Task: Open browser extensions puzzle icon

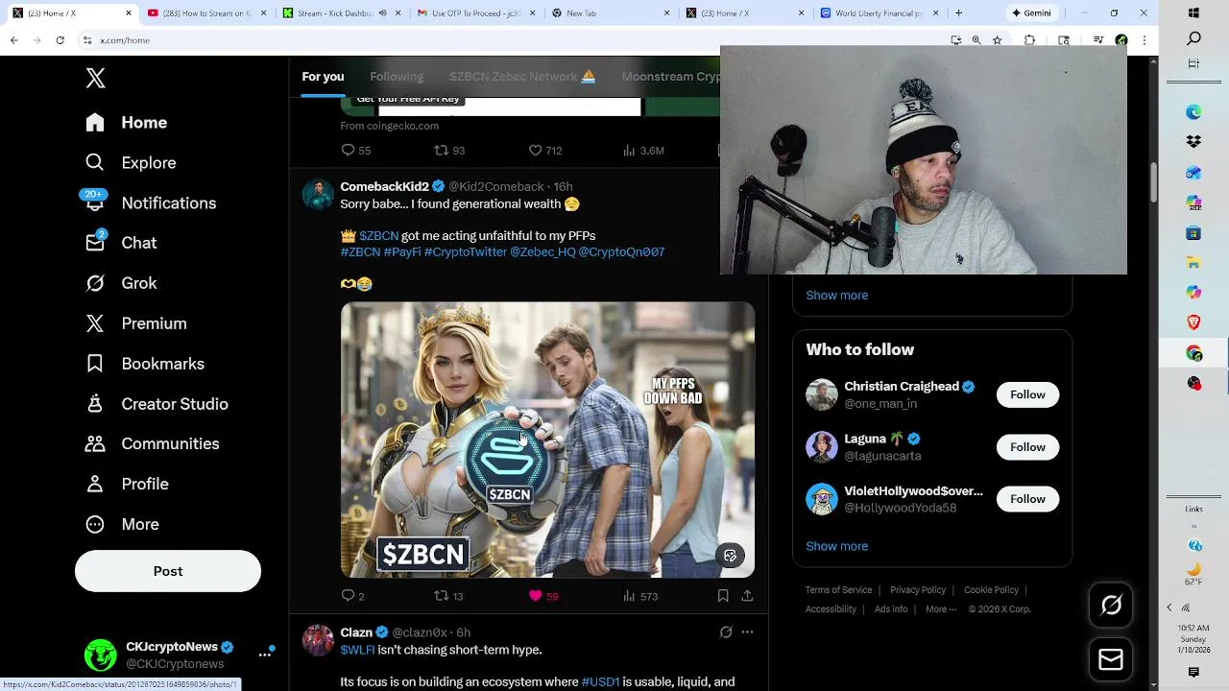Action: tap(1029, 40)
